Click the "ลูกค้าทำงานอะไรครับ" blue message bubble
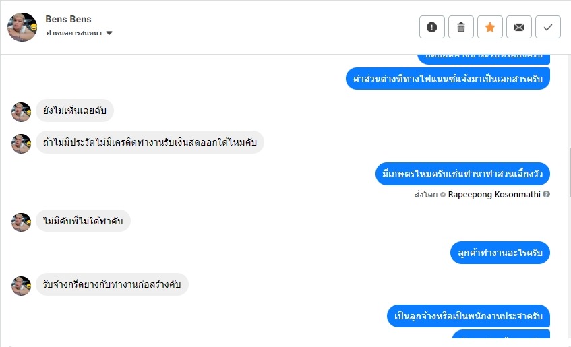The image size is (571, 347). pyautogui.click(x=500, y=253)
